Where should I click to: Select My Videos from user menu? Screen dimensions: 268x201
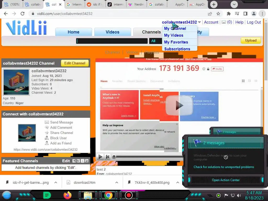[x=174, y=35]
